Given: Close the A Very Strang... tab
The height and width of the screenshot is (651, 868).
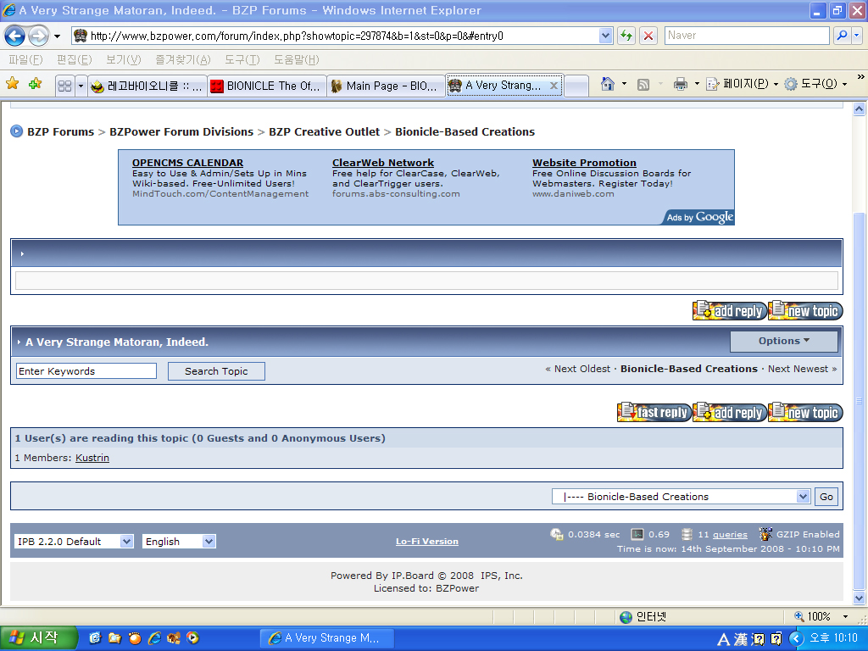Looking at the screenshot, I should (554, 86).
